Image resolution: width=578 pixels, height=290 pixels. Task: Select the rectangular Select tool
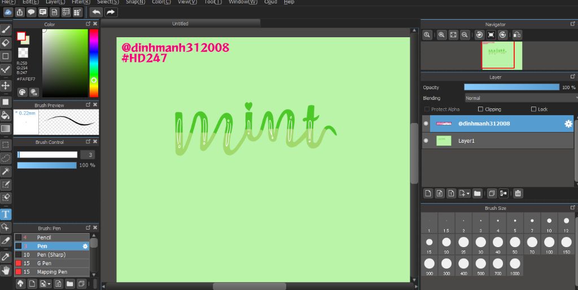point(6,145)
